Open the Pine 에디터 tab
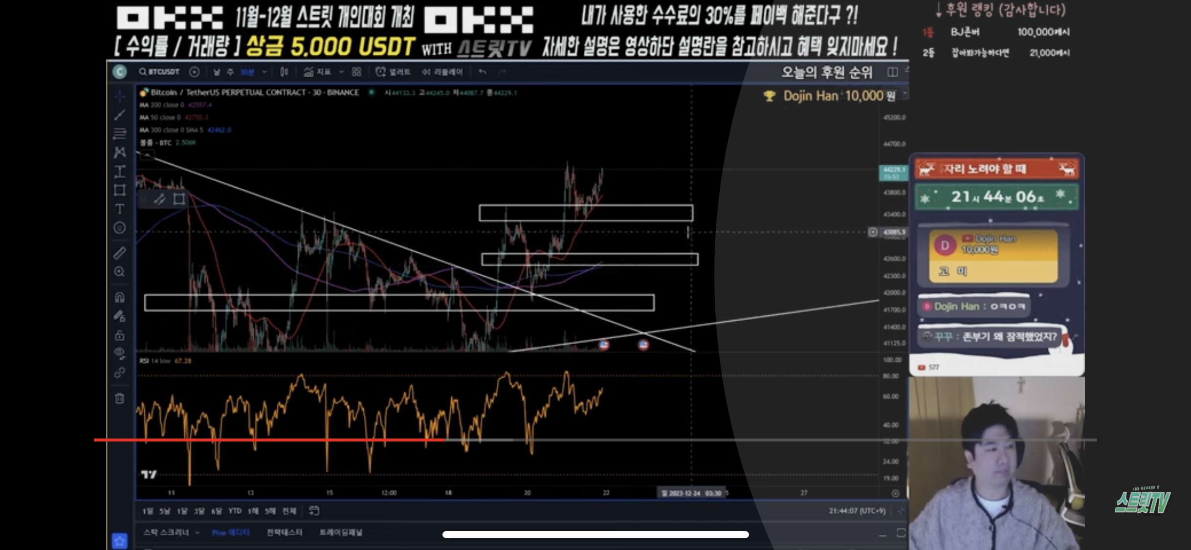Viewport: 1191px width, 550px height. pos(231,532)
